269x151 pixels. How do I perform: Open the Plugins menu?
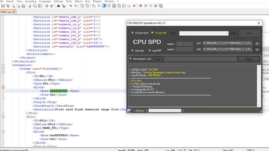tap(97, 1)
